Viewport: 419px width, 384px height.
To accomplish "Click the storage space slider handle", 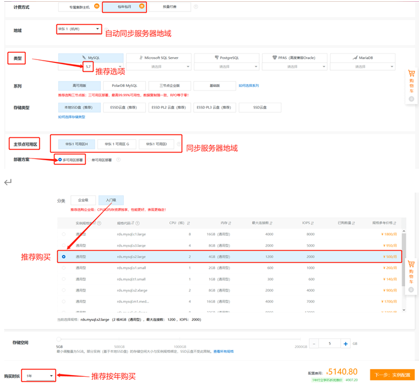I will (59, 339).
